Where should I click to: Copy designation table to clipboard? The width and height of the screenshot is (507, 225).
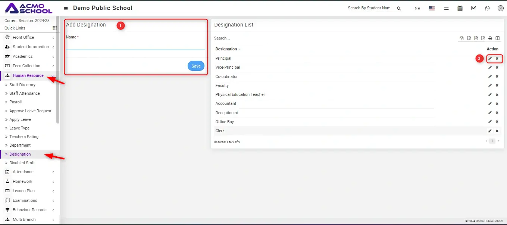(462, 38)
